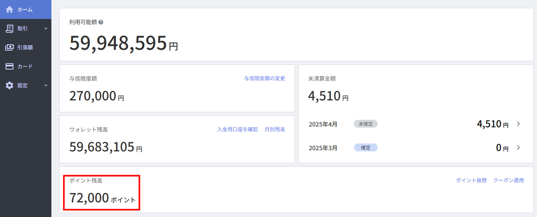
Task: Select 引落額 in the sidebar menu
Action: coord(26,47)
